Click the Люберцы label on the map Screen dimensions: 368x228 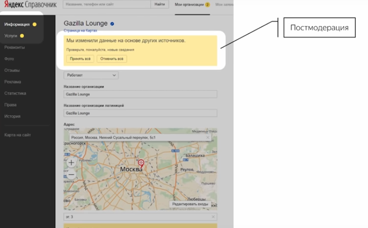[196, 199]
